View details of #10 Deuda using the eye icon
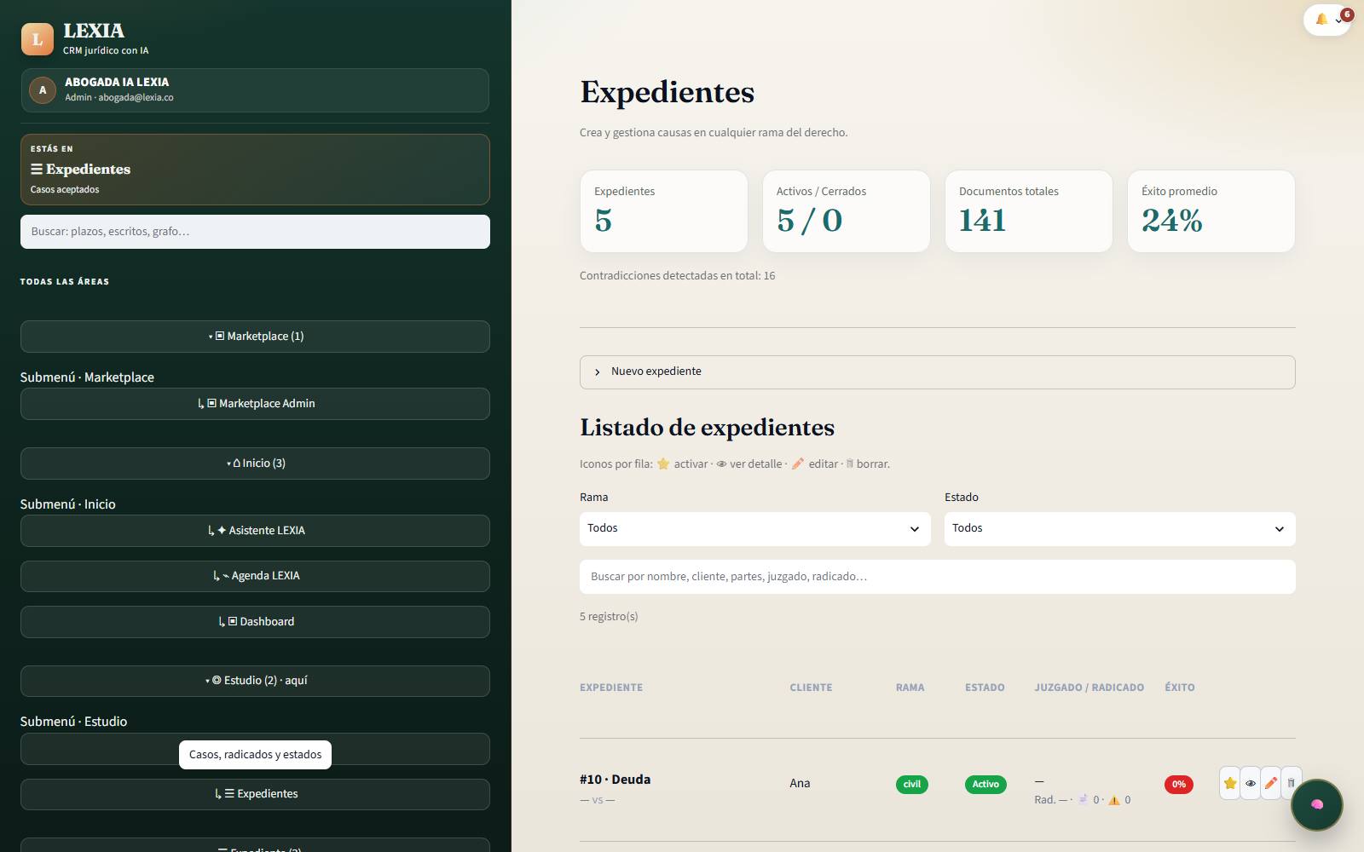Image resolution: width=1364 pixels, height=852 pixels. click(1251, 783)
